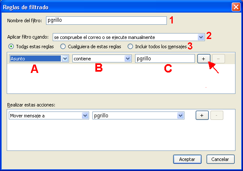Remove rule with the minus button
Screen dimensions: 243x171
(218, 59)
